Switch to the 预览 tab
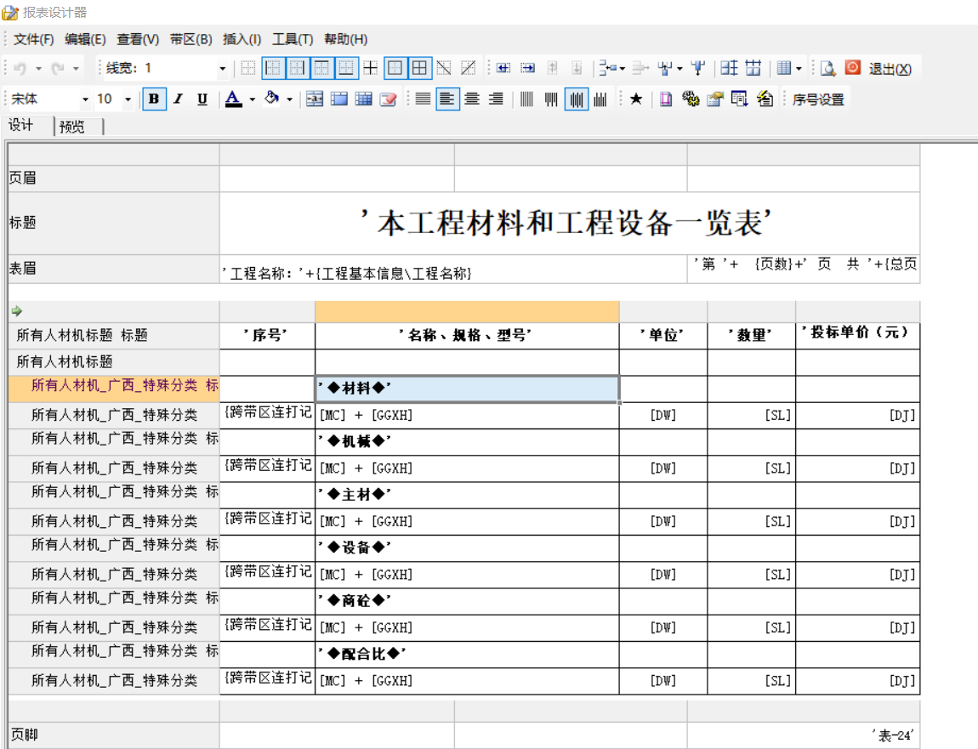 click(x=71, y=127)
